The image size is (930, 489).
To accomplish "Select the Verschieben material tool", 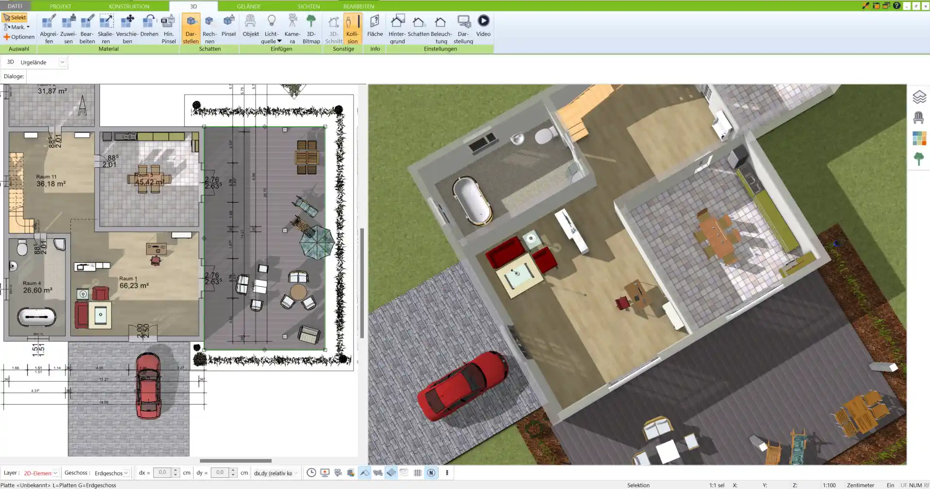I will pos(127,29).
